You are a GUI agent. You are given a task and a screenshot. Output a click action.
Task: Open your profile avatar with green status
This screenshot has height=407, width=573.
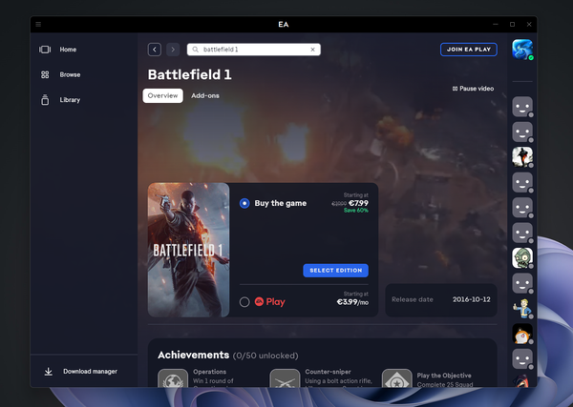[522, 50]
